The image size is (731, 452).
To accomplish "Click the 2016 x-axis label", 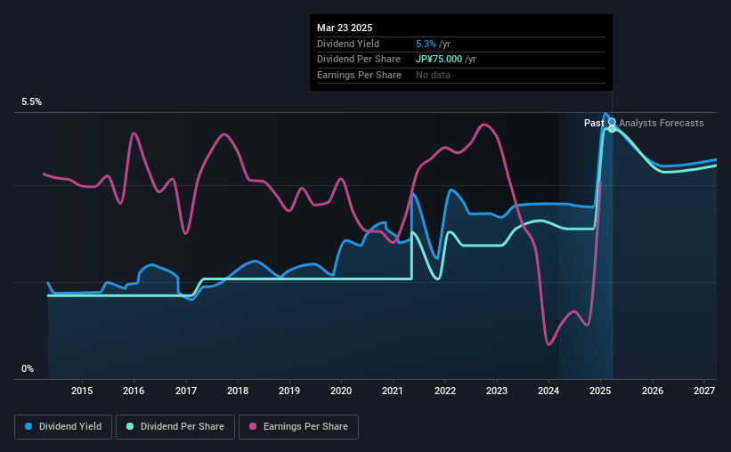I will 134,391.
